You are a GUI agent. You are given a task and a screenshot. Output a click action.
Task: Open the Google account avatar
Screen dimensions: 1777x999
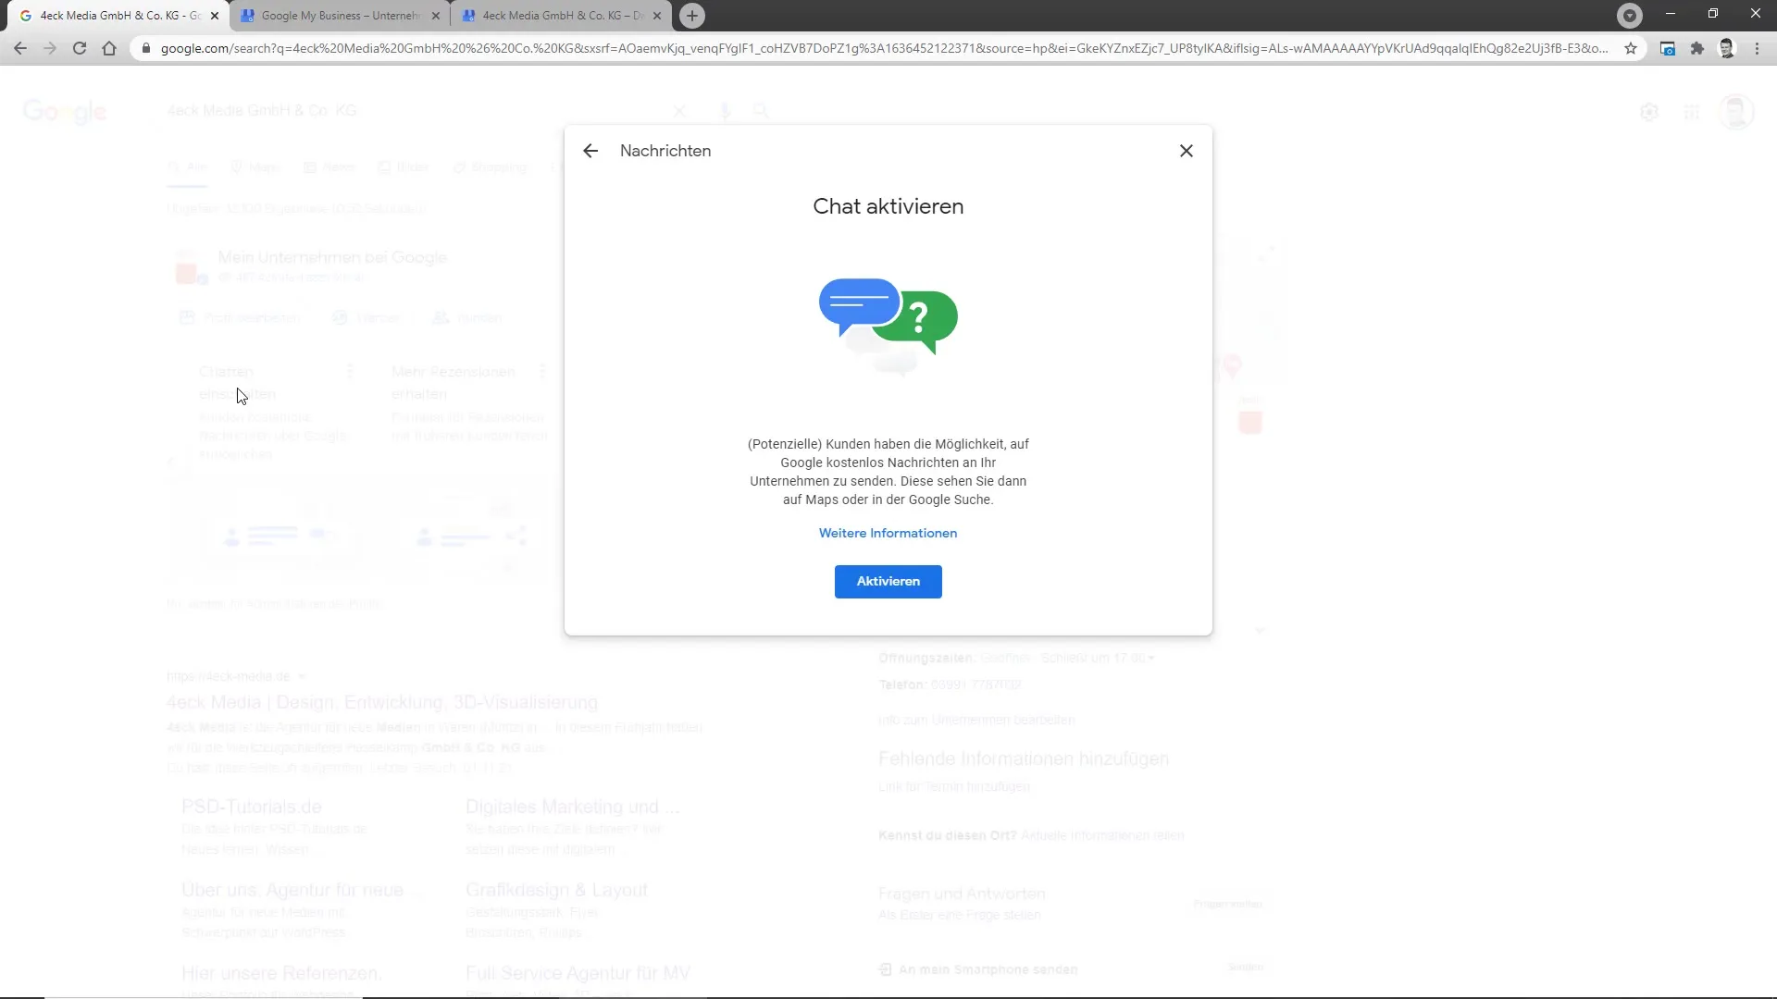[x=1735, y=112]
